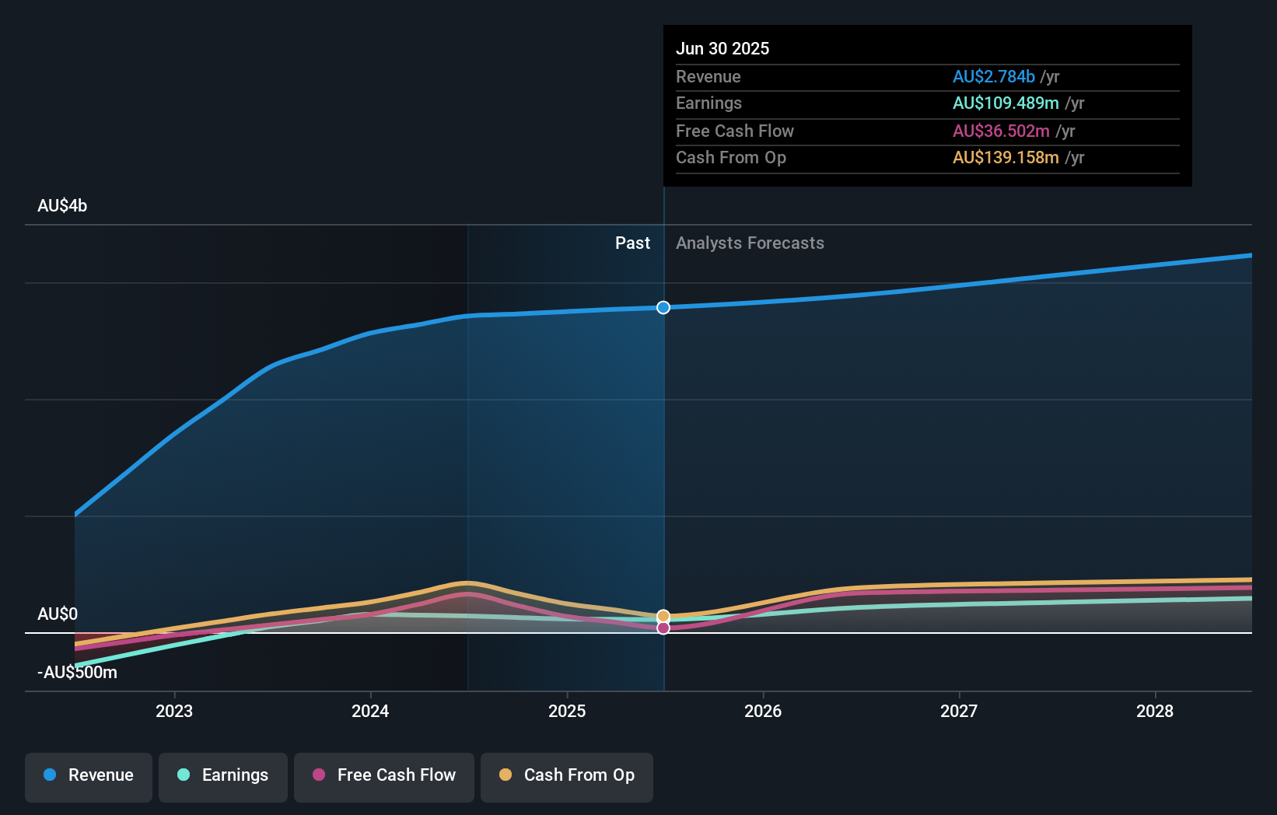Image resolution: width=1277 pixels, height=815 pixels.
Task: Click the white-ringed revenue point on the divider
Action: 663,307
